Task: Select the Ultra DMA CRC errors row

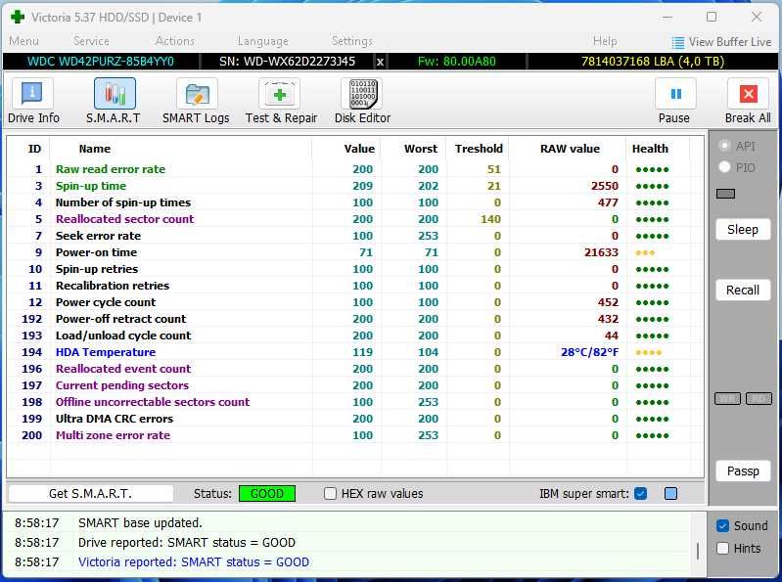Action: pos(354,419)
